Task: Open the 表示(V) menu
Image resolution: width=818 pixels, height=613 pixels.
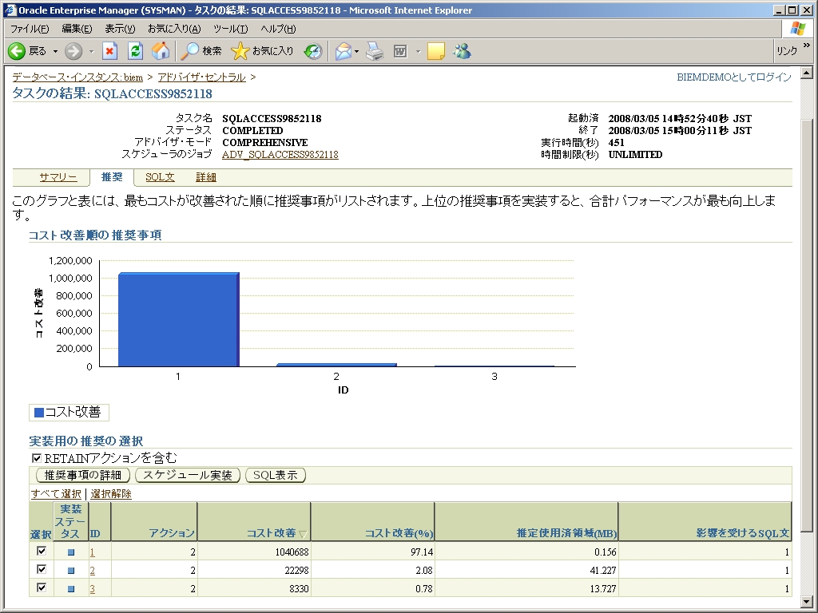Action: click(120, 29)
